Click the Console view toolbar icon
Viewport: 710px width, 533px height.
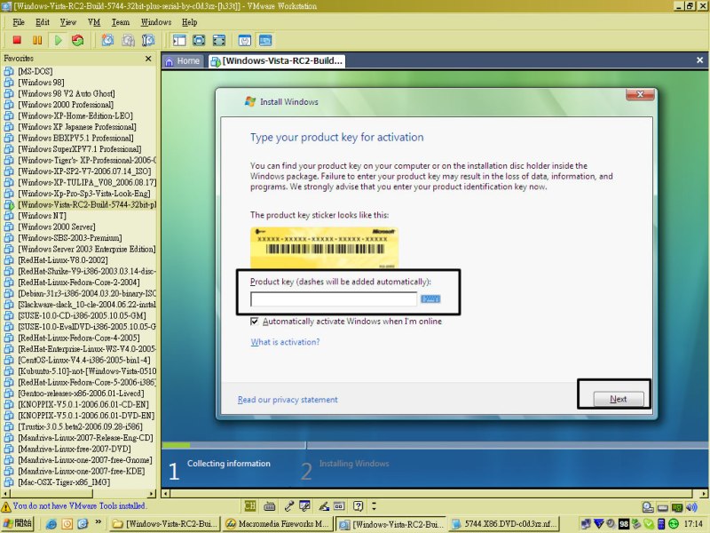click(x=265, y=40)
